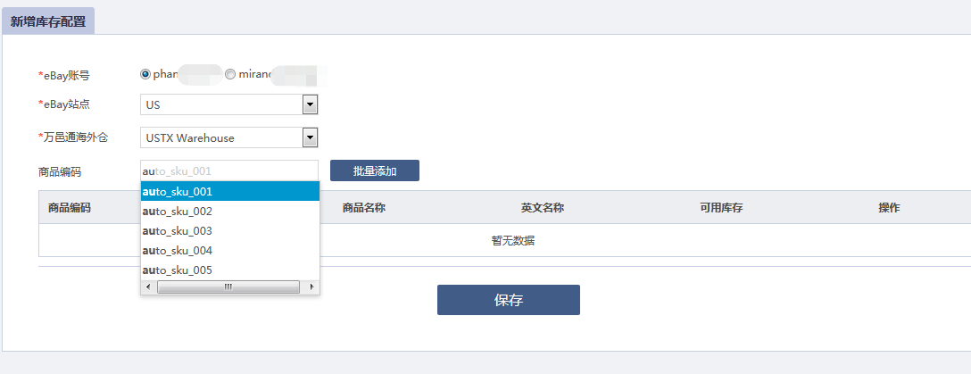Pick auto_sku_003 suggestion

229,231
